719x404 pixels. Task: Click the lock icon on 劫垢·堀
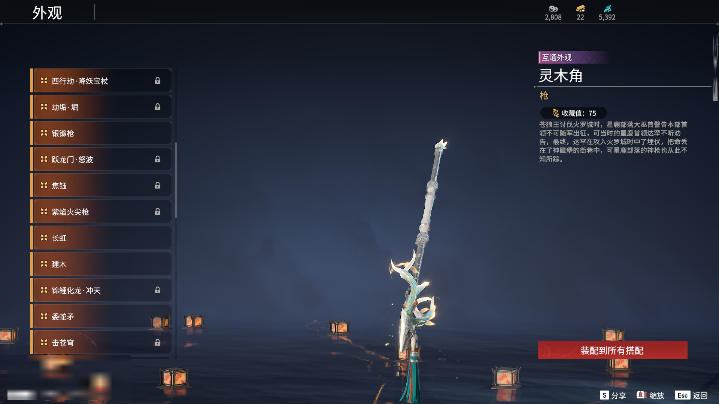click(x=158, y=107)
